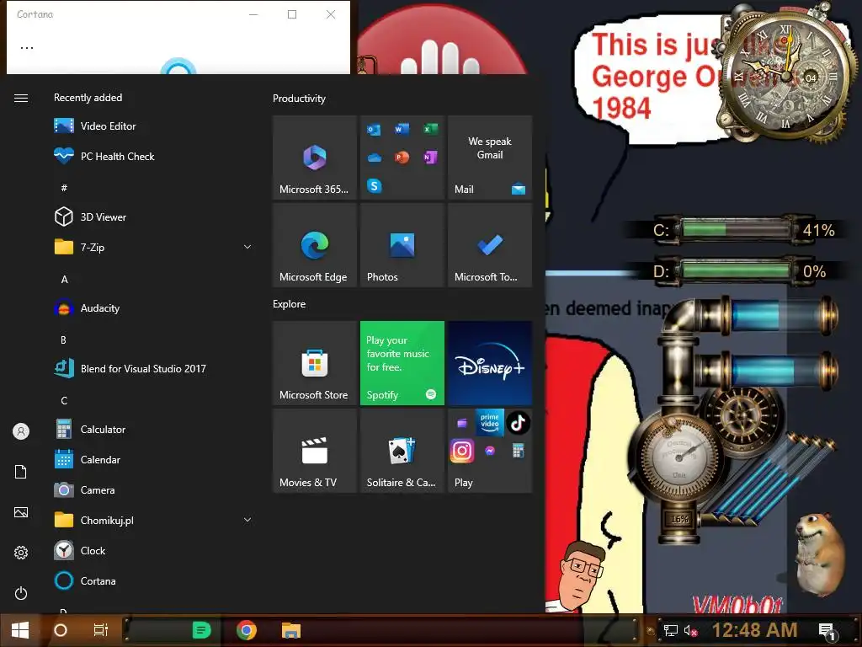The height and width of the screenshot is (647, 862).
Task: Open Prime Video in Play folder tile
Action: pos(490,423)
